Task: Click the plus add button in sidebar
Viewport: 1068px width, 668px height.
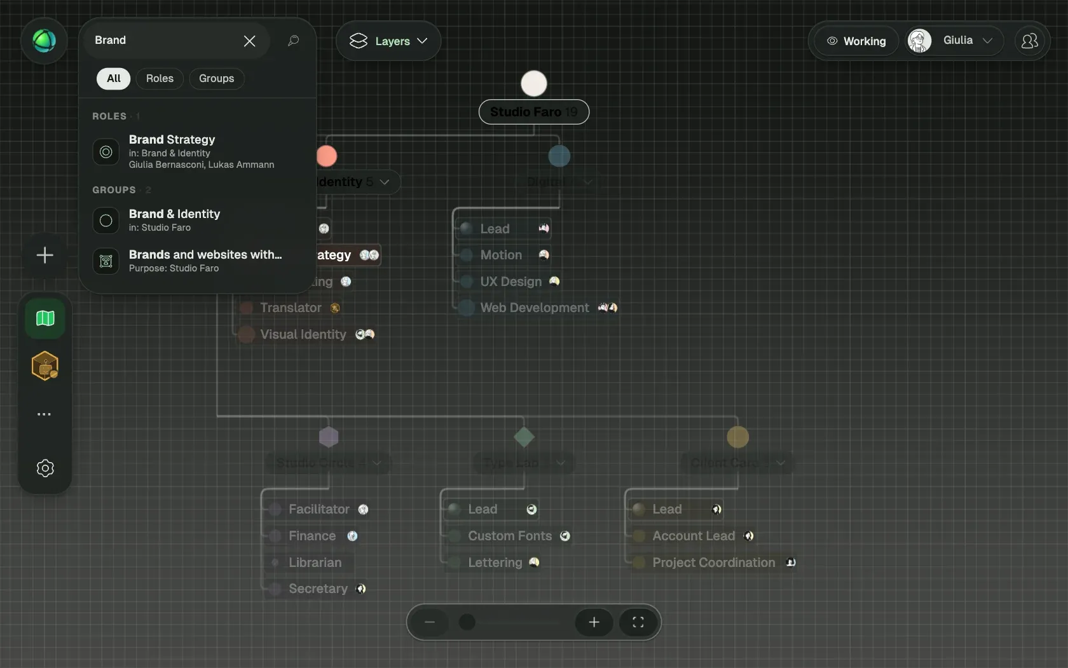Action: (x=44, y=256)
